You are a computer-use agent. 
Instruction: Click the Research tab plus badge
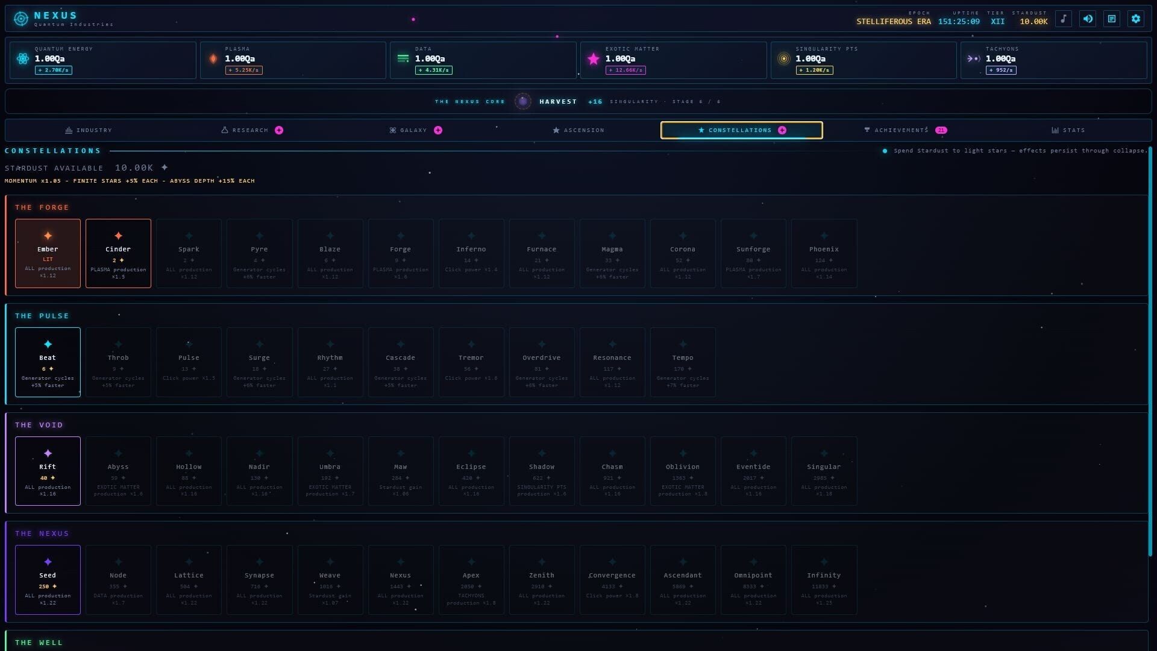tap(279, 130)
